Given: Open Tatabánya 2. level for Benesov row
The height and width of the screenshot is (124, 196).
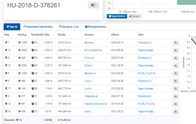Looking at the screenshot, I should (x=145, y=42).
